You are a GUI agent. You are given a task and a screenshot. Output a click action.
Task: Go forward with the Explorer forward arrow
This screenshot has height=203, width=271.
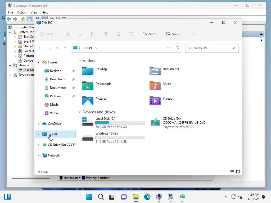(49, 48)
